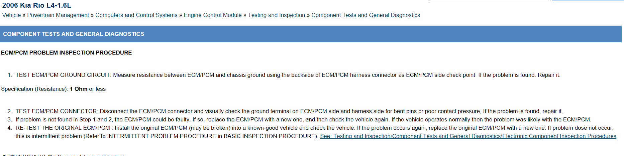Click the blue Component Tests header bar

pos(310,34)
